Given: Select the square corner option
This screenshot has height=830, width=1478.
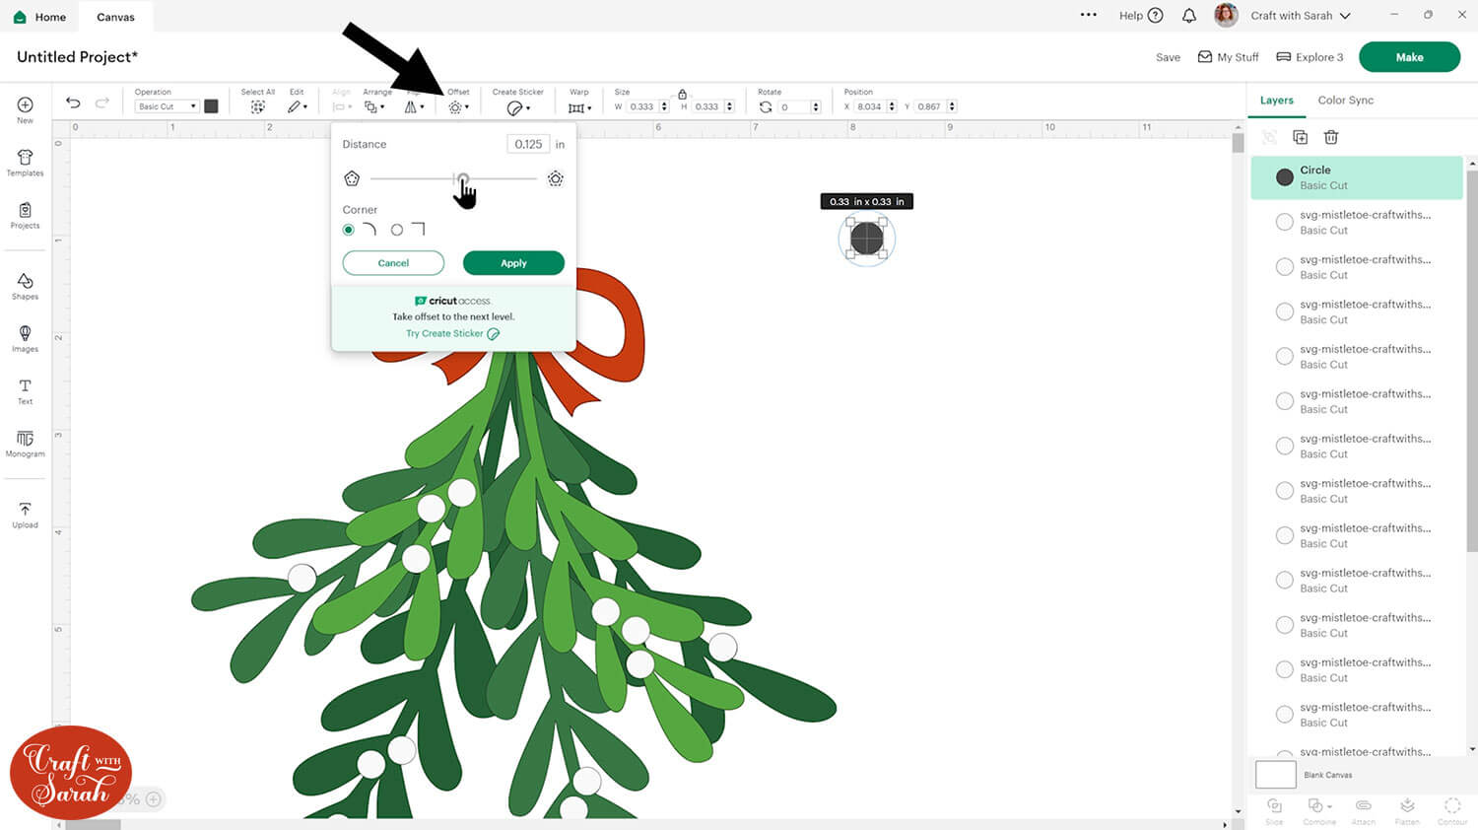Looking at the screenshot, I should 397,230.
